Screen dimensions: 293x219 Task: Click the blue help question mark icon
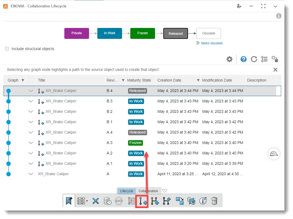(x=244, y=59)
